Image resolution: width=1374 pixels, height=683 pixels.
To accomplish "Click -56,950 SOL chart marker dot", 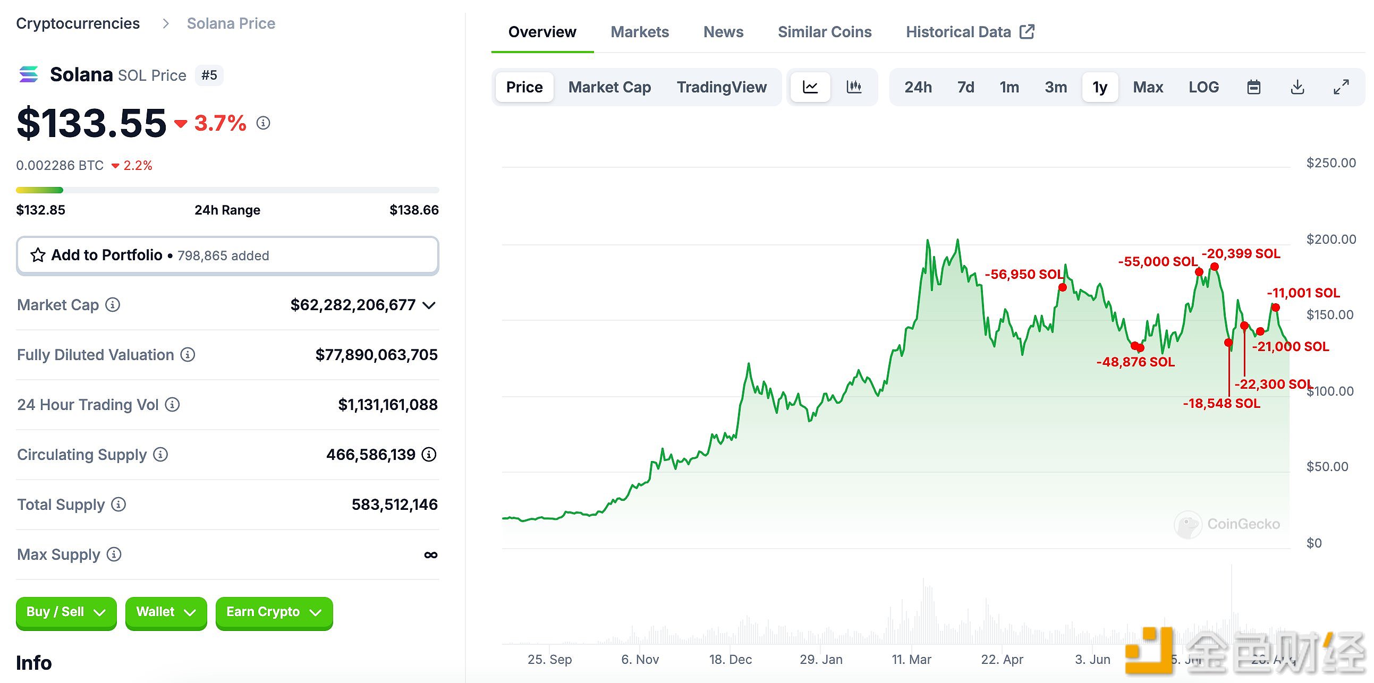I will (1063, 287).
